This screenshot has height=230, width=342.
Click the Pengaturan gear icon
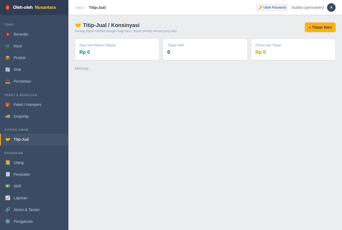[8, 221]
